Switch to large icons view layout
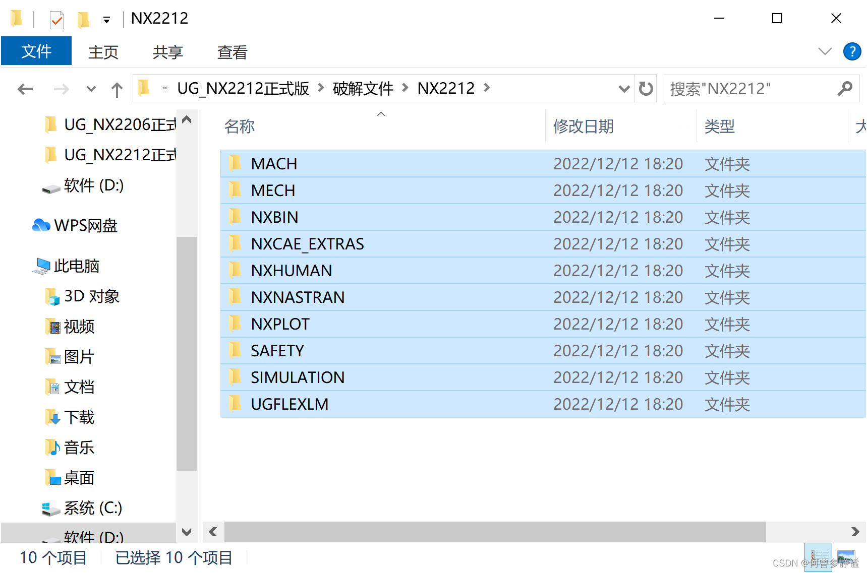This screenshot has width=867, height=573. tap(846, 557)
